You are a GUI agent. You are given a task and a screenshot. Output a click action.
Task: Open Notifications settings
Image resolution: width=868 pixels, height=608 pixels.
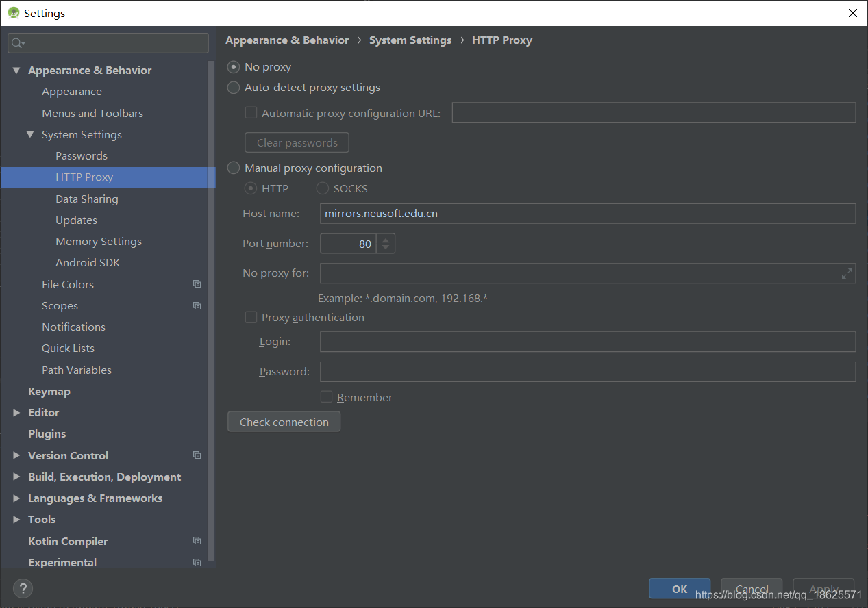point(73,327)
